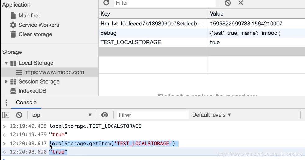Image resolution: width=305 pixels, height=160 pixels.
Task: Click the imooc.com origin table icon
Action: [x=19, y=72]
